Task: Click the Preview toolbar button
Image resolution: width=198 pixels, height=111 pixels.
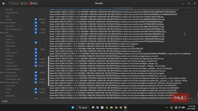Action: pyautogui.click(x=14, y=3)
